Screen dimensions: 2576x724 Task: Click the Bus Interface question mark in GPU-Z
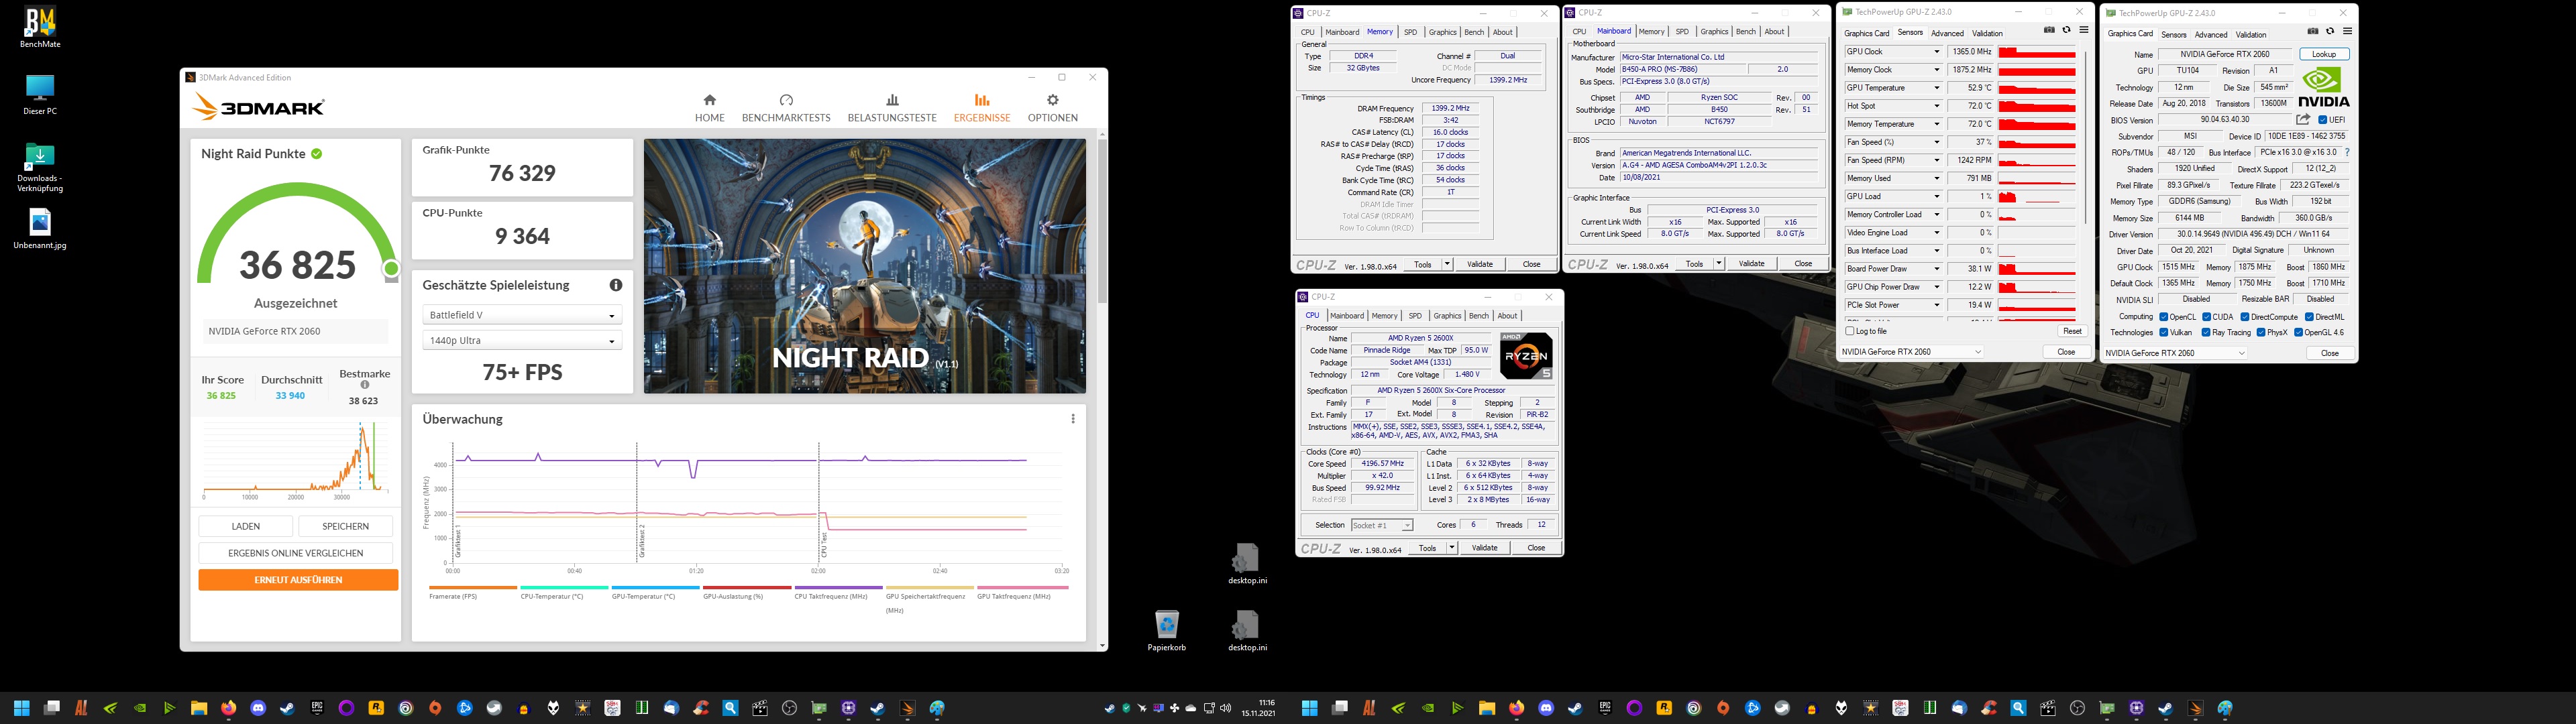point(2347,153)
